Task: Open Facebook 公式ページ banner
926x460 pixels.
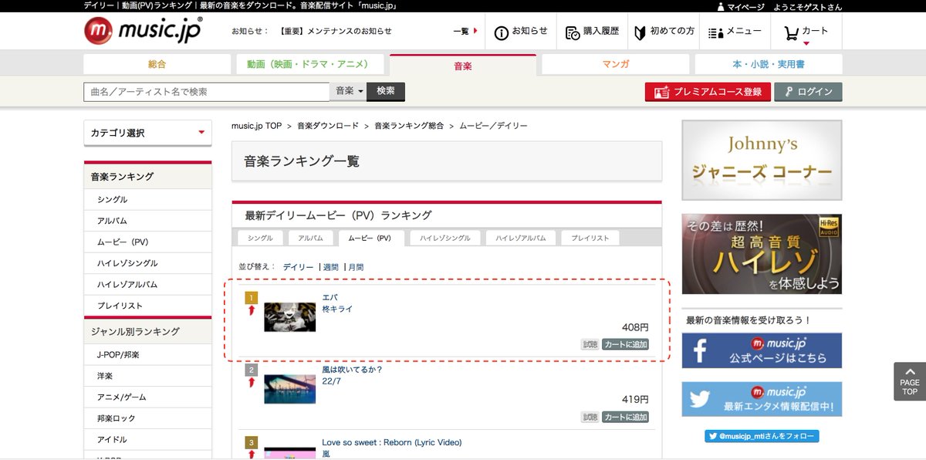Action: (x=762, y=351)
